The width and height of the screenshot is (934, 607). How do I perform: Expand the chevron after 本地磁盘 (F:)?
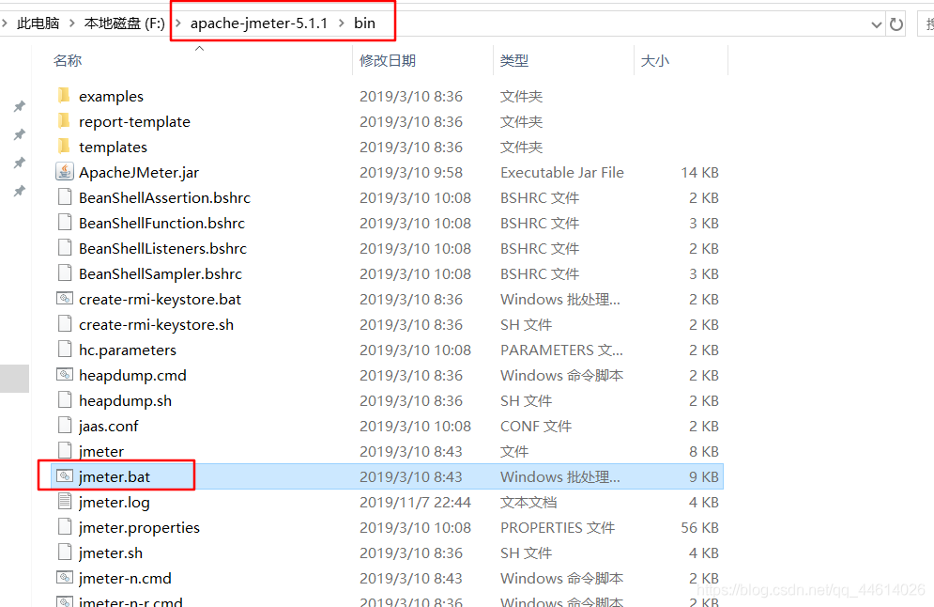point(177,23)
